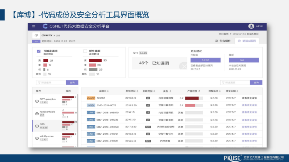Click CoNET badge for BBV-2018-b10012
Viewport: 289px width, 162px height.
click(x=91, y=134)
